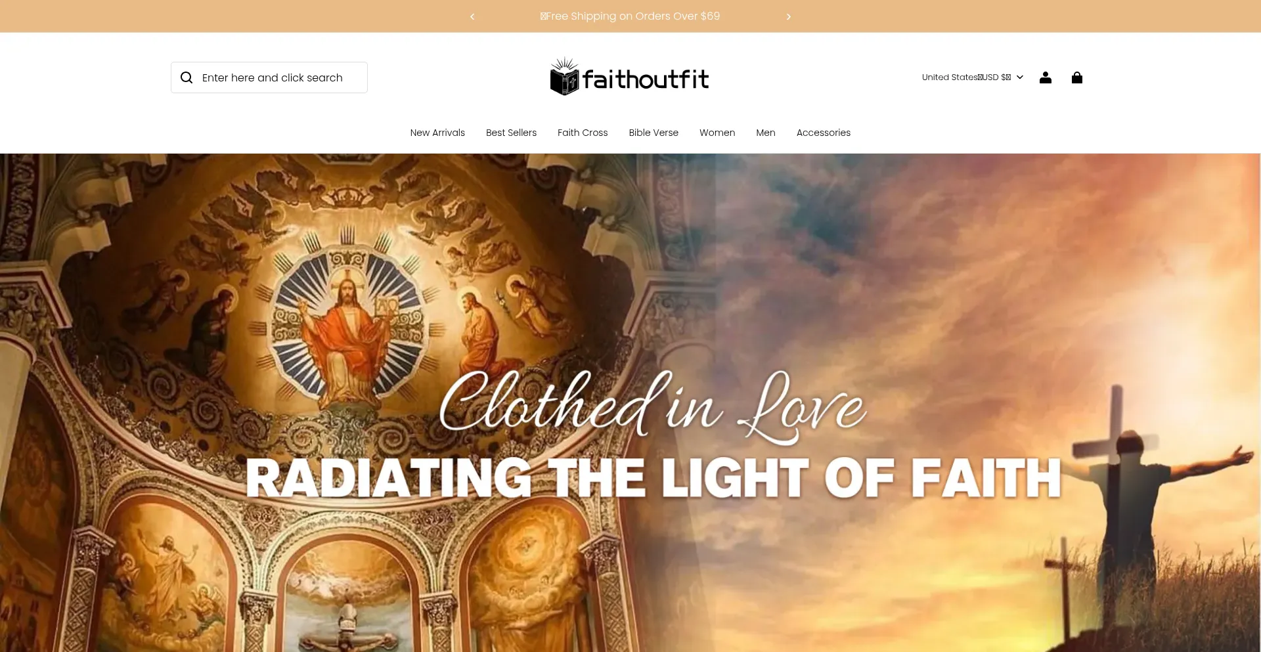Click the Clothed in Love hero banner
The height and width of the screenshot is (652, 1261).
(x=630, y=402)
